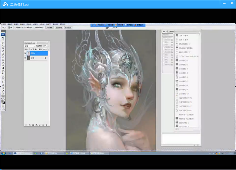Screen dimensions: 236x170
Task: Select the Type tool
Action: [3, 80]
